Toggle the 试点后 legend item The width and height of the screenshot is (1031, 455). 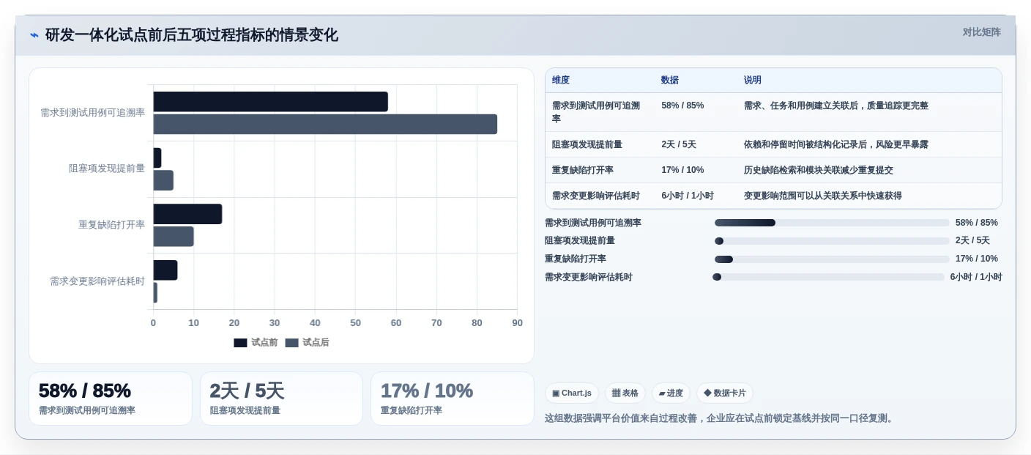coord(307,342)
